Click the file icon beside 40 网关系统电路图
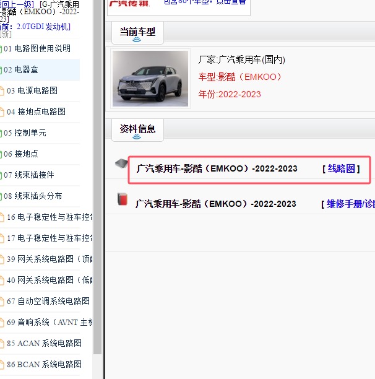Viewport: 375px width, 379px height. (x=2, y=281)
